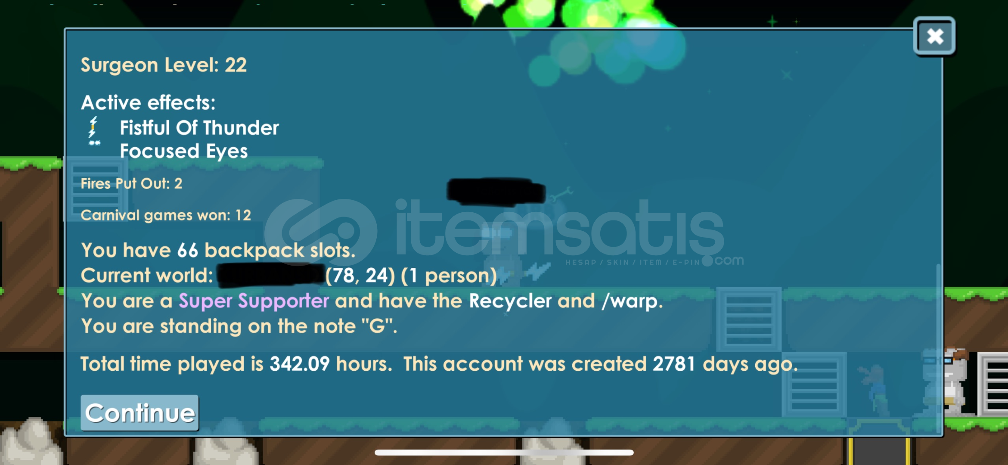1008x465 pixels.
Task: Tap the dialog's right-side scrollbar
Action: pyautogui.click(x=938, y=349)
